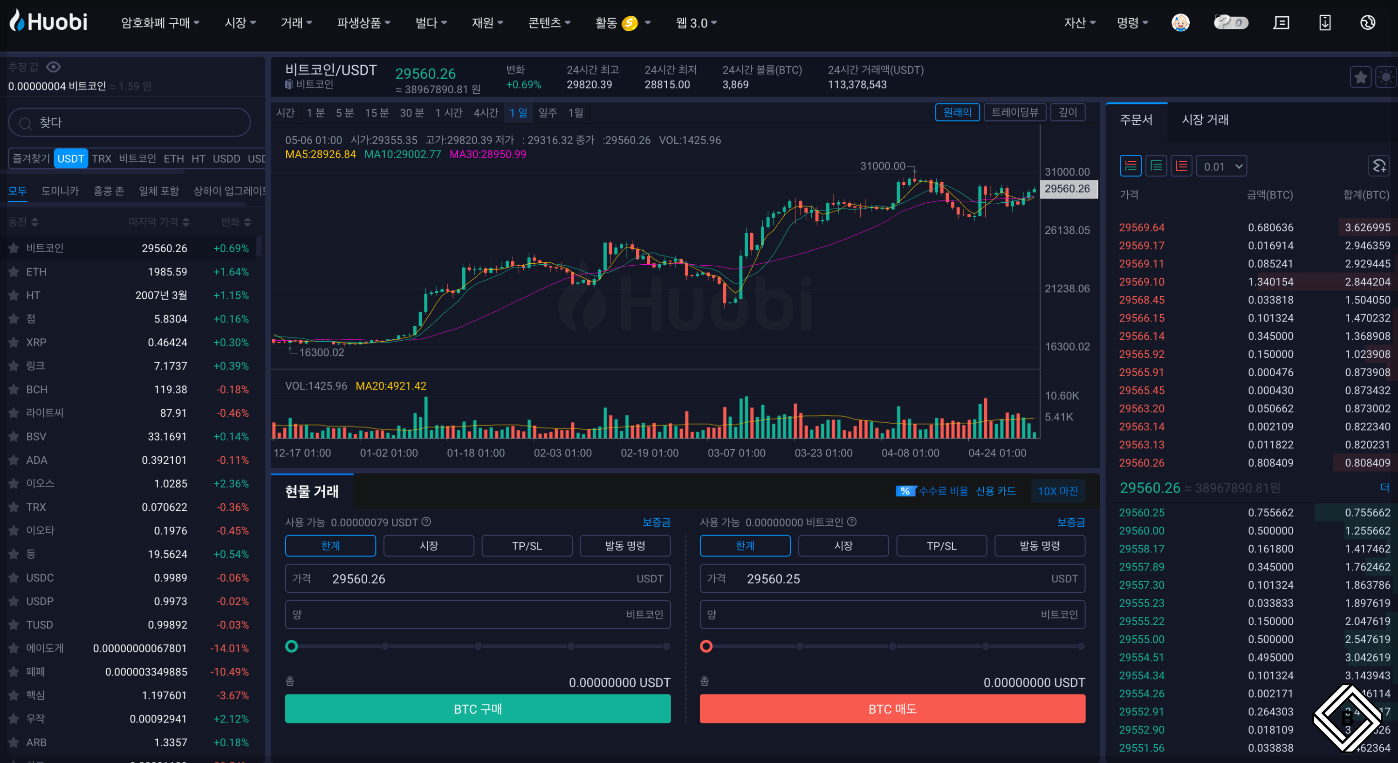Star ETH in the coin list
Viewport: 1398px width, 763px height.
[x=14, y=272]
